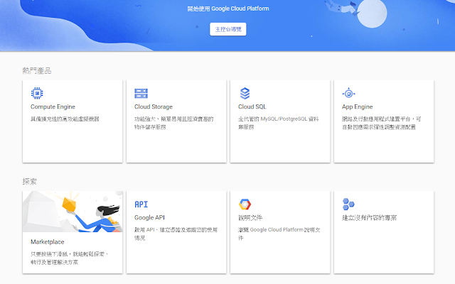The image size is (455, 284).
Task: Open the Cloud Storage title link
Action: pos(154,106)
